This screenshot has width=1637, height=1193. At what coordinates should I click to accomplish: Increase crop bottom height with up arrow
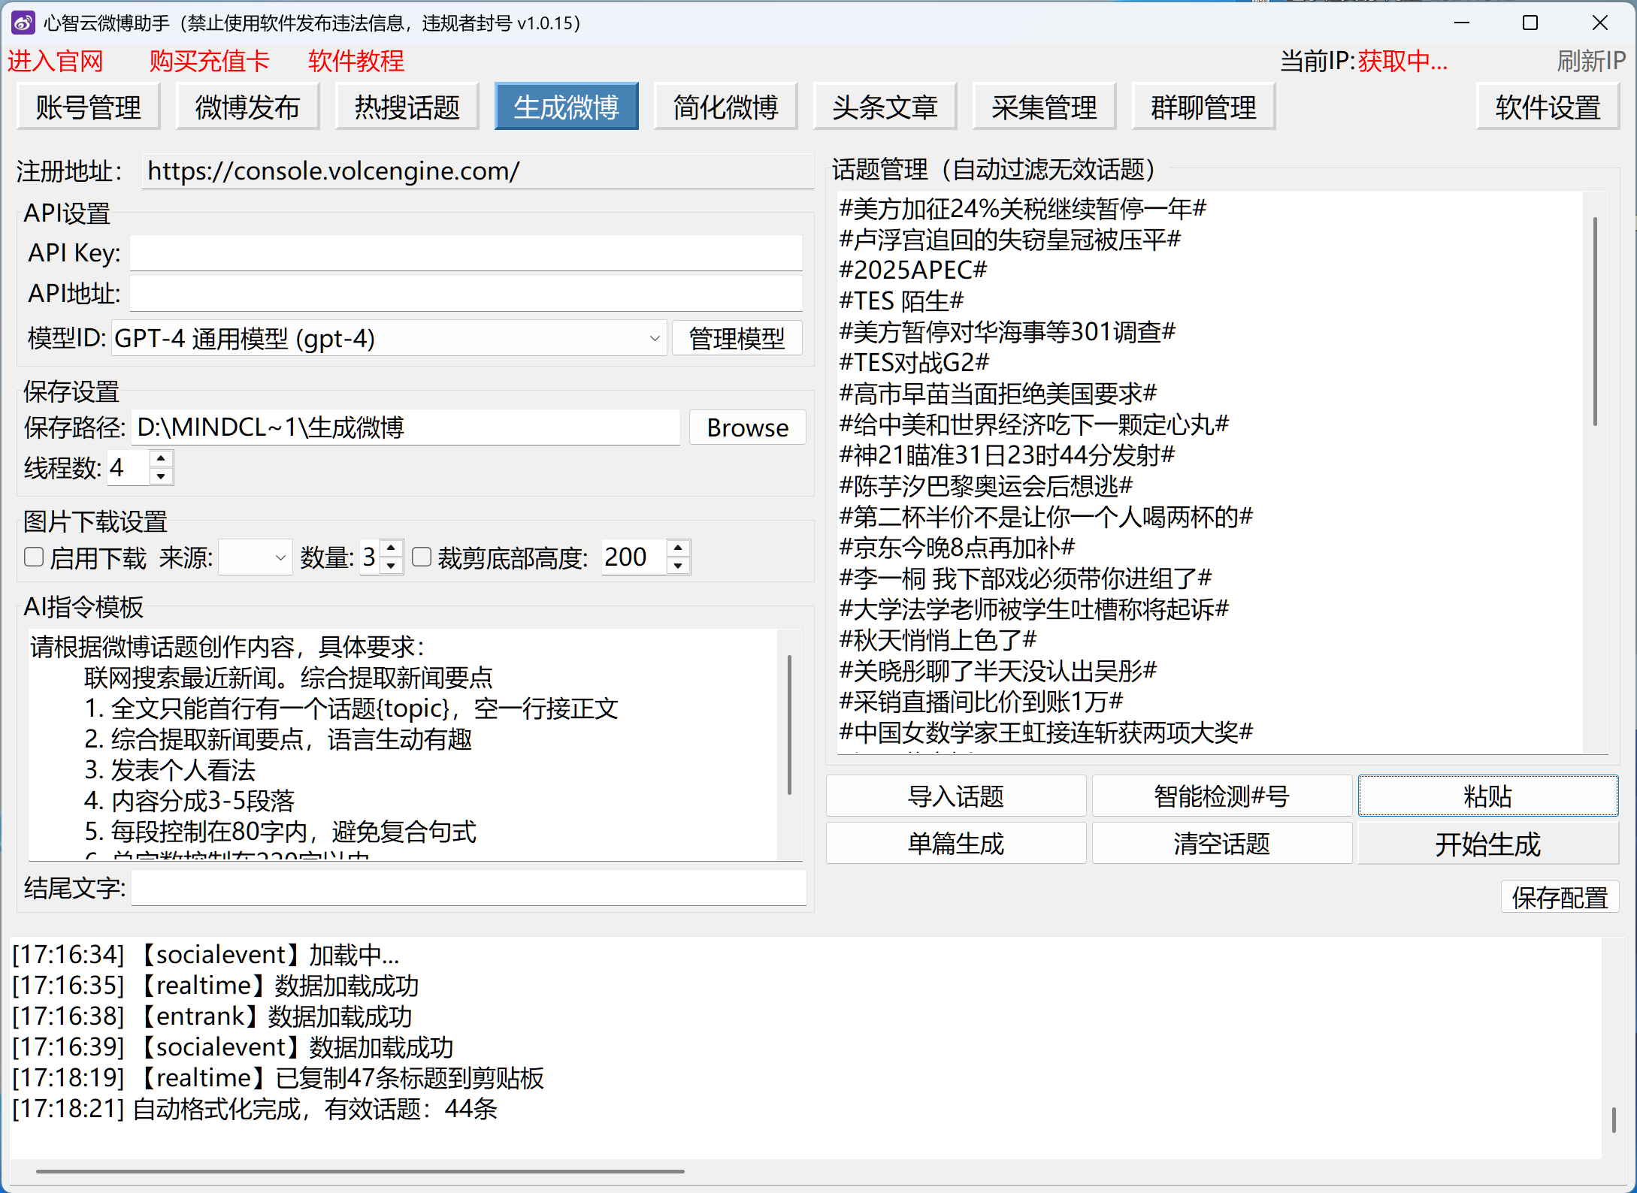click(x=678, y=548)
